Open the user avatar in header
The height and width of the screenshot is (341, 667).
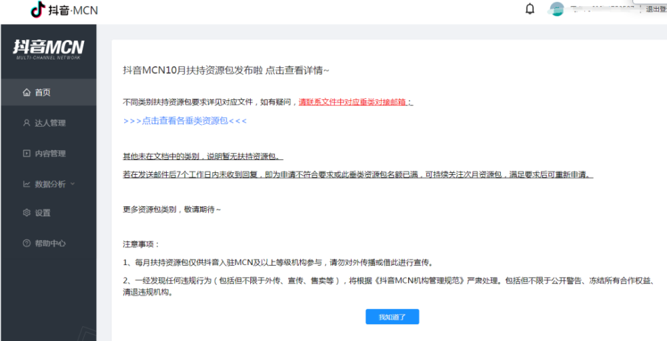pos(556,9)
